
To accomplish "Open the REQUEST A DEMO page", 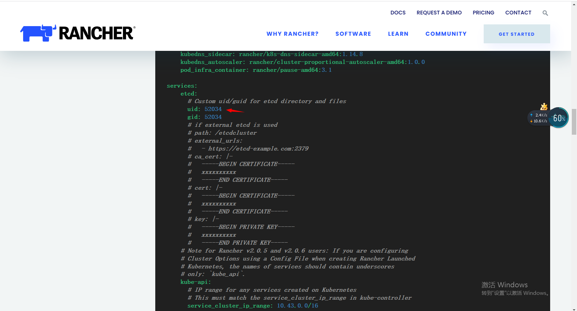I will pos(439,13).
